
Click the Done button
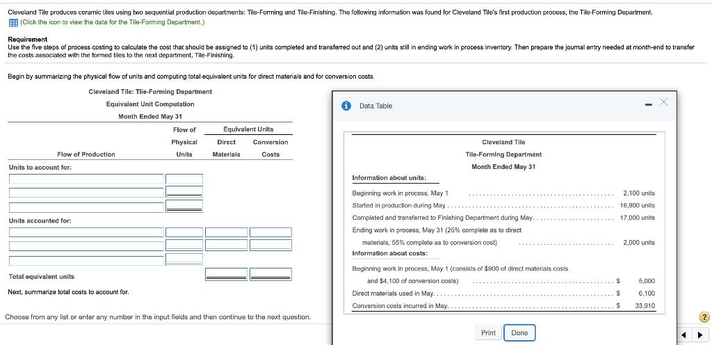pos(519,332)
